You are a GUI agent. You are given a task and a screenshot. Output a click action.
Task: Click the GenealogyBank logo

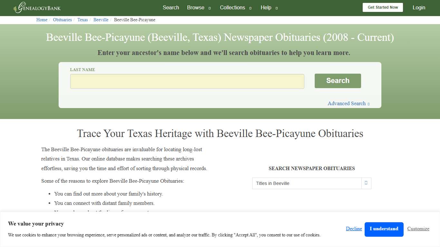pos(36,8)
